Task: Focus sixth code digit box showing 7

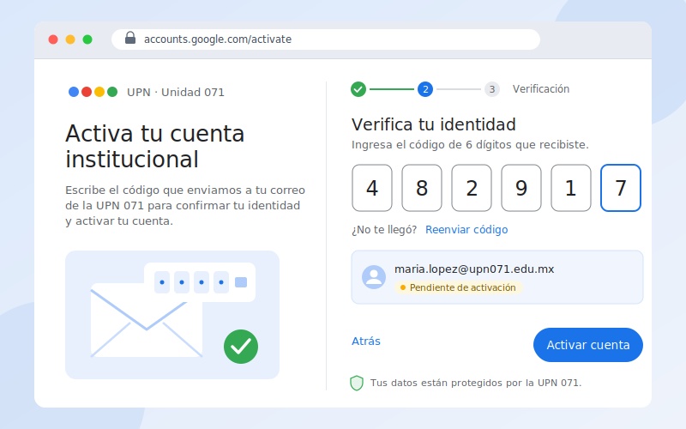Action: [621, 188]
